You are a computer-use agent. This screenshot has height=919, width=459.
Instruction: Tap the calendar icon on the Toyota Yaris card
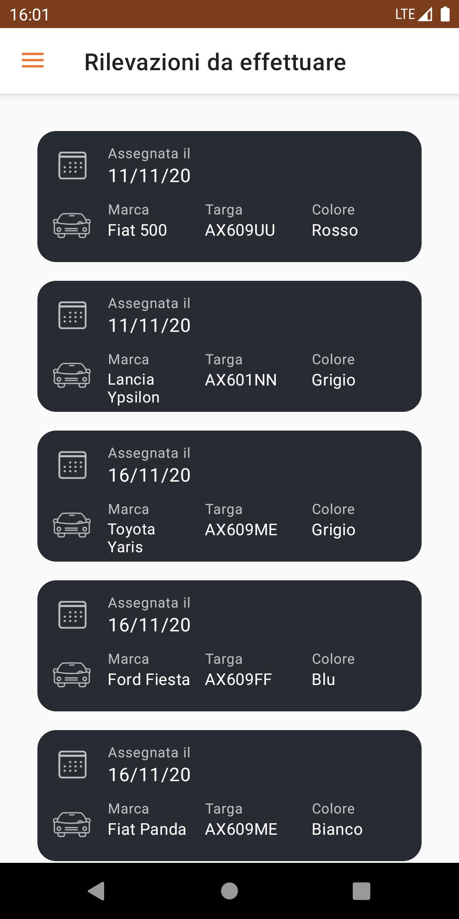coord(72,465)
